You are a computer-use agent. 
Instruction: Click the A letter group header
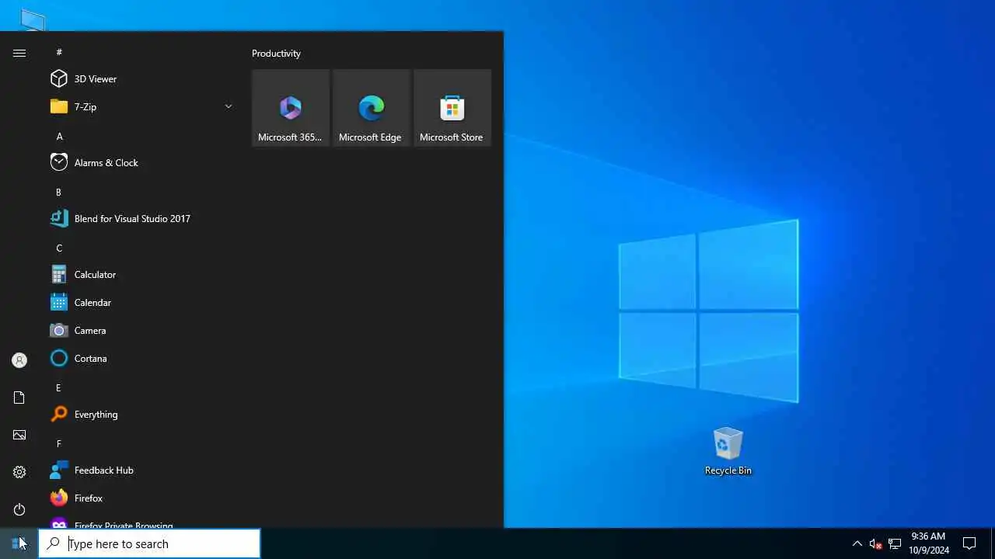59,136
